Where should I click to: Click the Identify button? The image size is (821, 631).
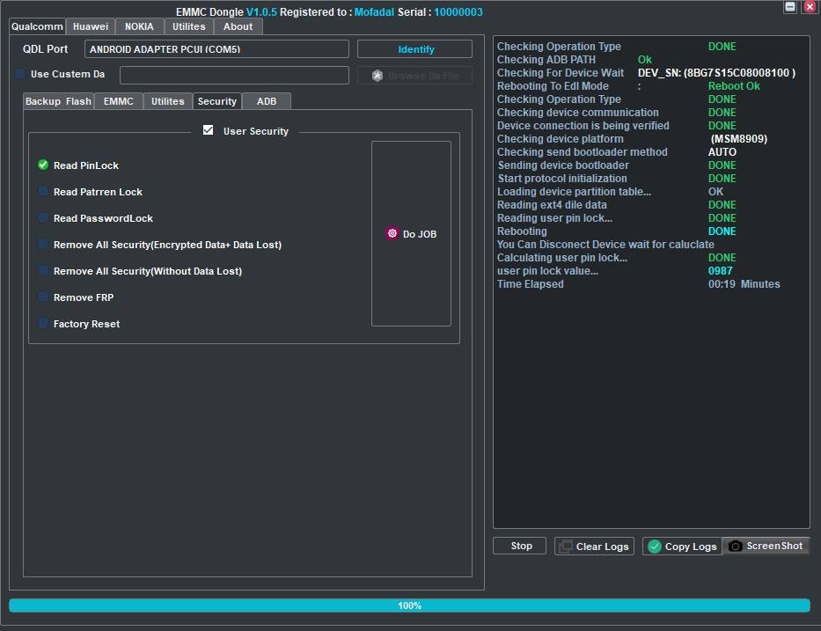click(x=414, y=49)
